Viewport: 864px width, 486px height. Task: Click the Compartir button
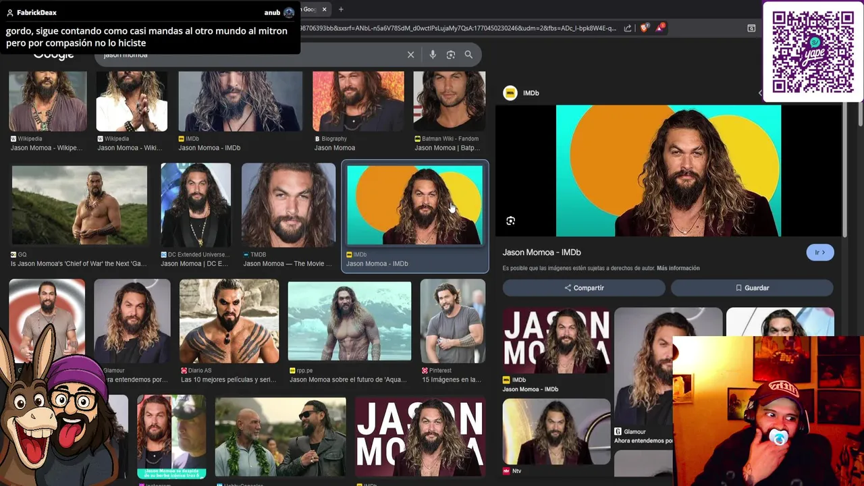coord(584,288)
